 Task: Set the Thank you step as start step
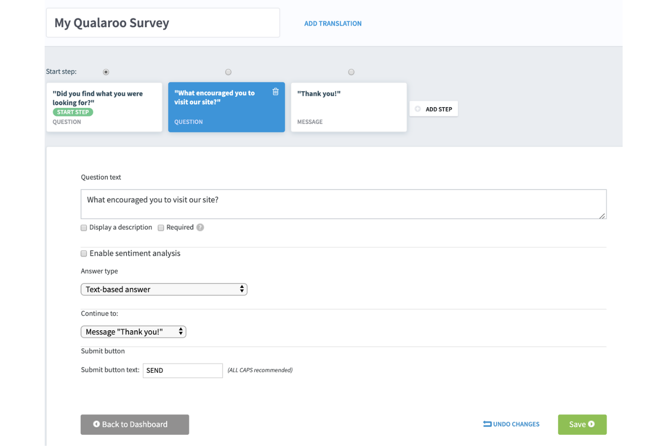click(351, 71)
